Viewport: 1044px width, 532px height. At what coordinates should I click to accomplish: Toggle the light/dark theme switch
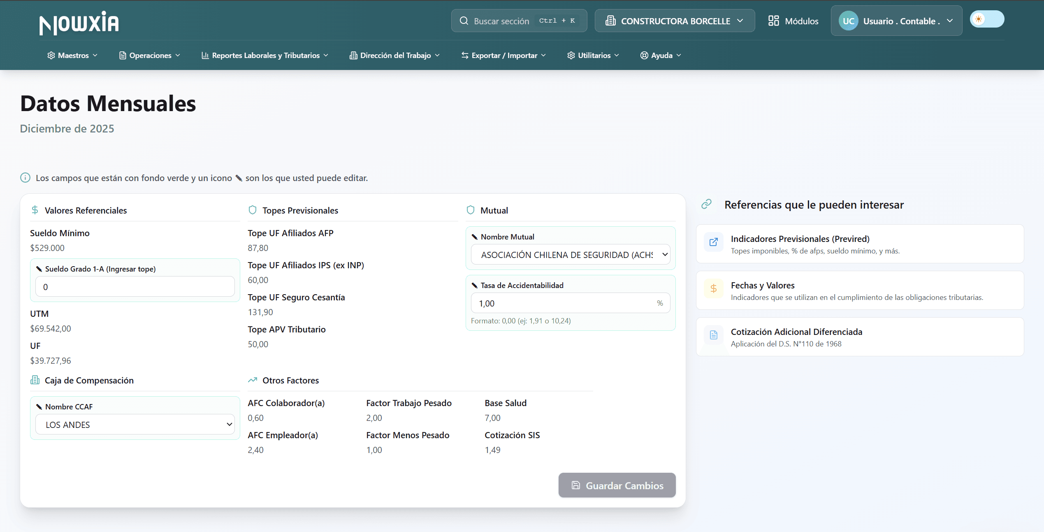click(987, 19)
